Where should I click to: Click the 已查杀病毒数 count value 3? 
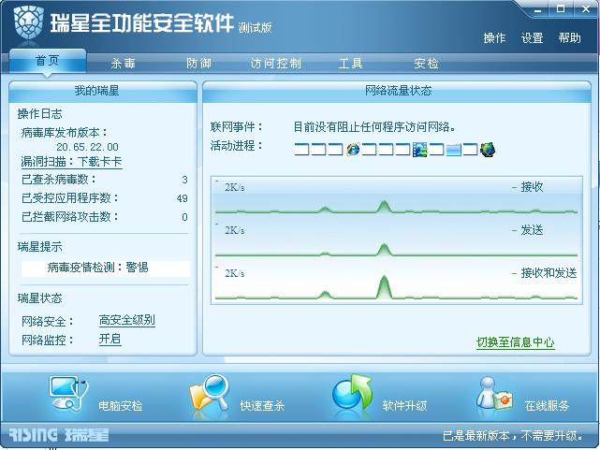point(184,180)
